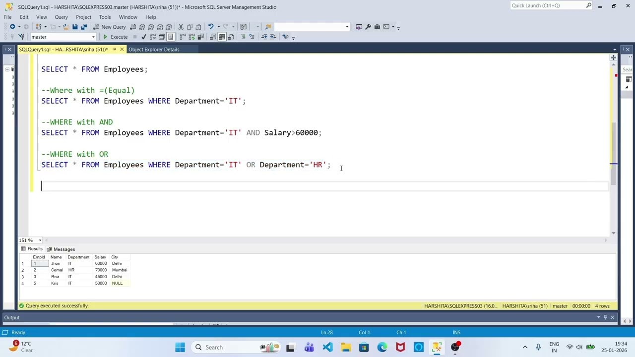Click Specify Values for Template Parameters icon
635x357 pixels.
(x=285, y=37)
